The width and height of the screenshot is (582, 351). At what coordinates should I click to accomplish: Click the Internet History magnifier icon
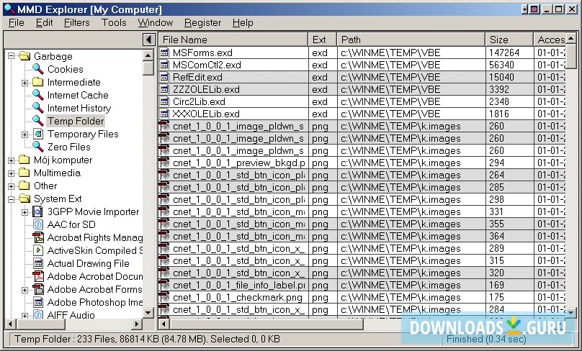38,108
